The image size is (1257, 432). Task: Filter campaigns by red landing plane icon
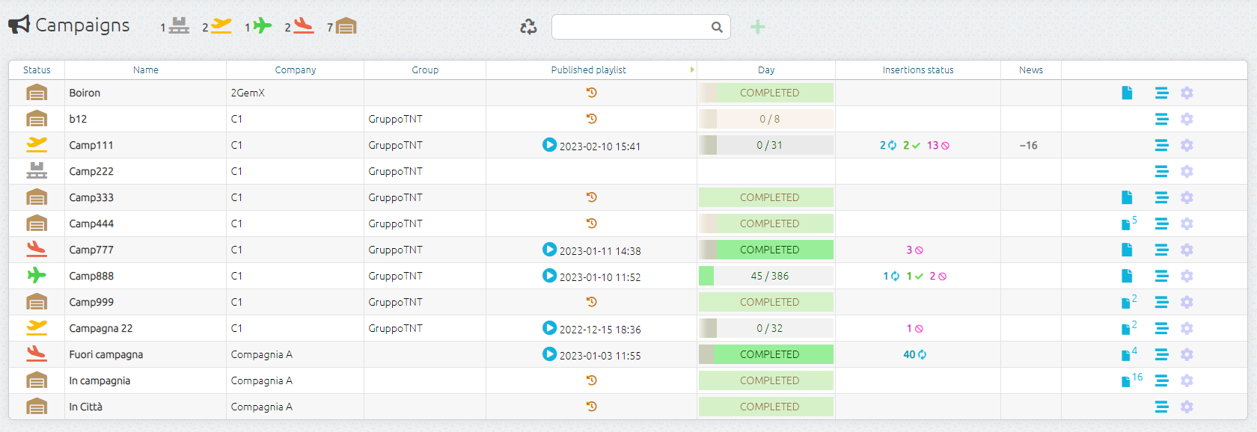303,26
